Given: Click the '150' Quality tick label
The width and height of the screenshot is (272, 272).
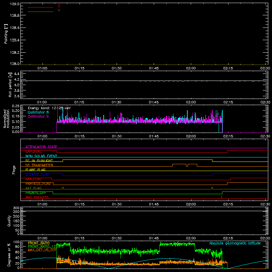Looking at the screenshot, I should [16, 221].
